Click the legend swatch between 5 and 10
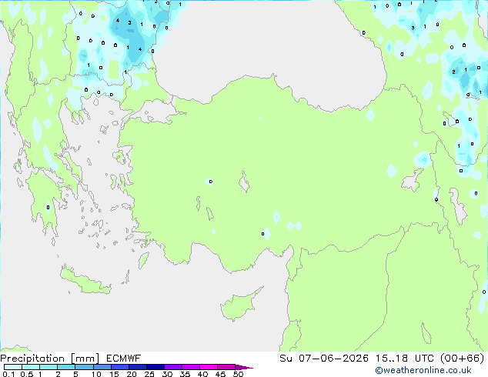 click(x=85, y=367)
